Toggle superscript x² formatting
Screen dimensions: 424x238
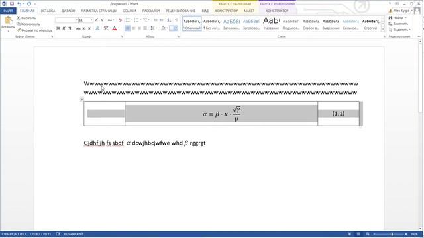click(90, 28)
